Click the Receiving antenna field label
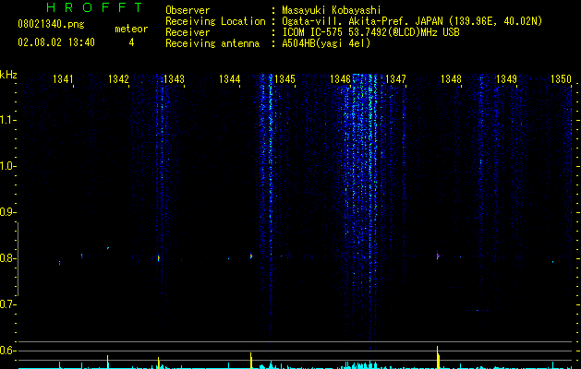 212,43
